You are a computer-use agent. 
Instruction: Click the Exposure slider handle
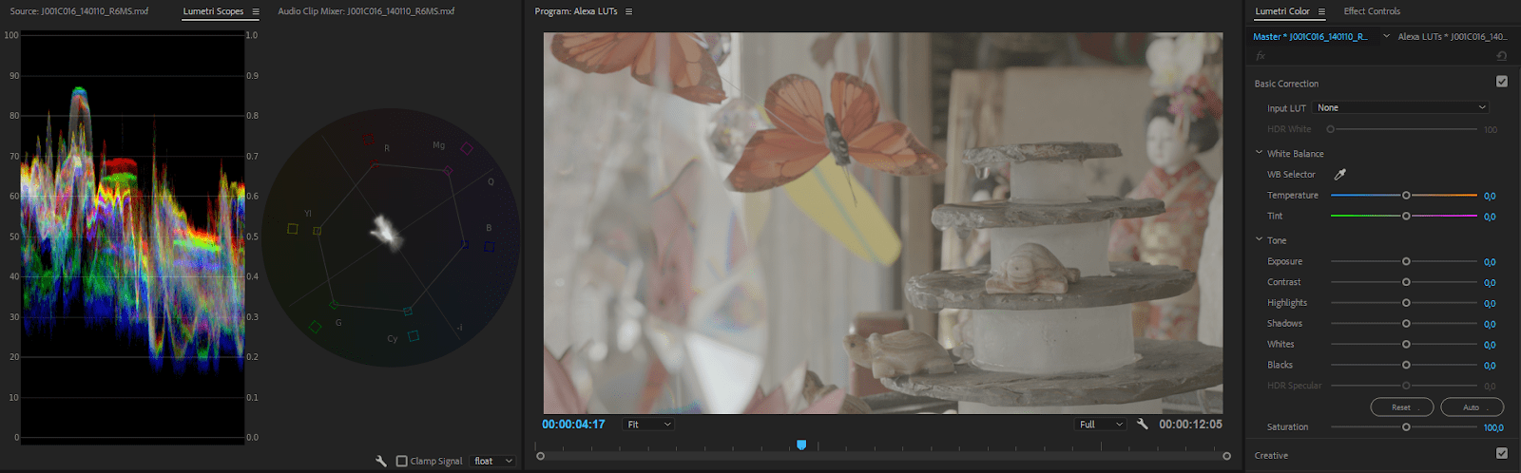tap(1406, 261)
